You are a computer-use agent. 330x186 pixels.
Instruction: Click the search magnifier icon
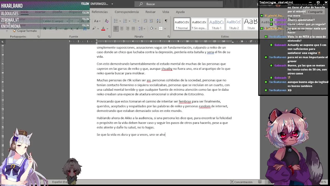[x=141, y=4]
